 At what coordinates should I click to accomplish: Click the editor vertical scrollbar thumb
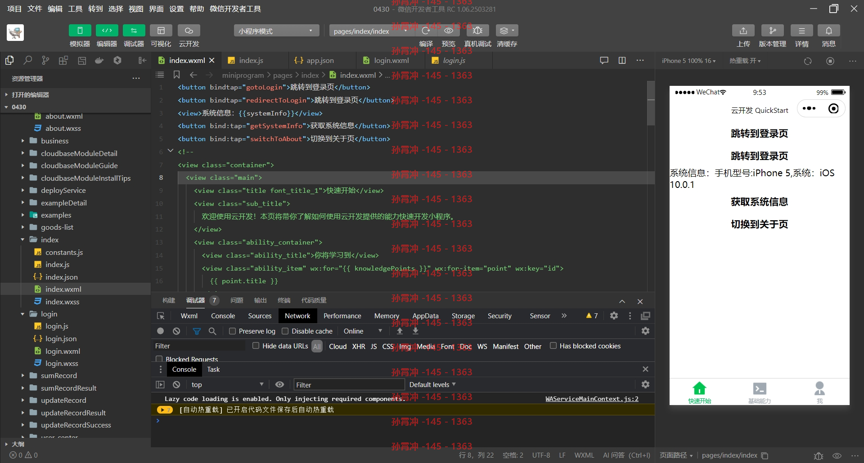coord(651,103)
